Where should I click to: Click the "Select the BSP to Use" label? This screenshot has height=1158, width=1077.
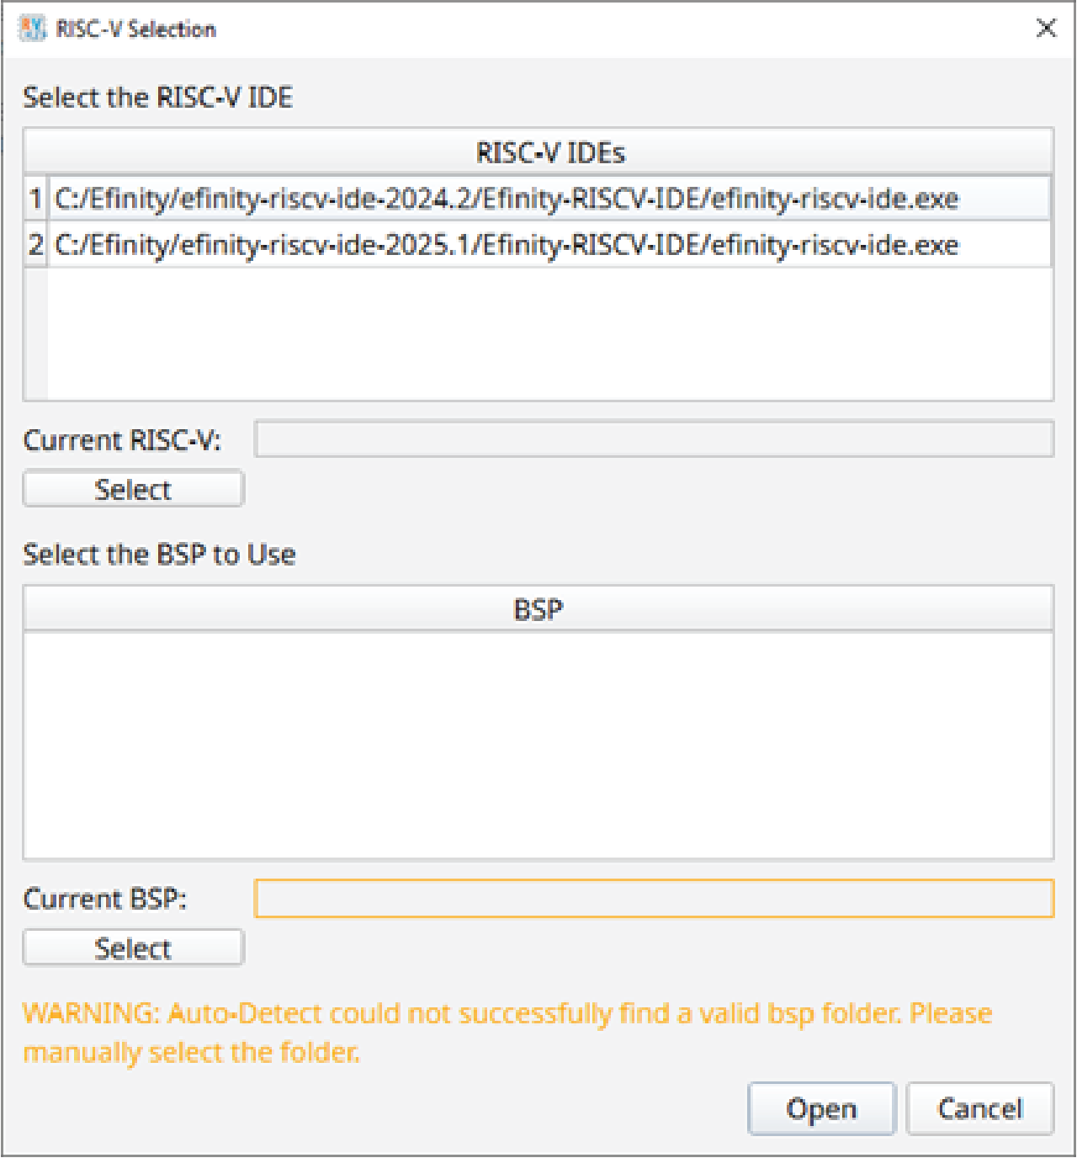[x=160, y=555]
